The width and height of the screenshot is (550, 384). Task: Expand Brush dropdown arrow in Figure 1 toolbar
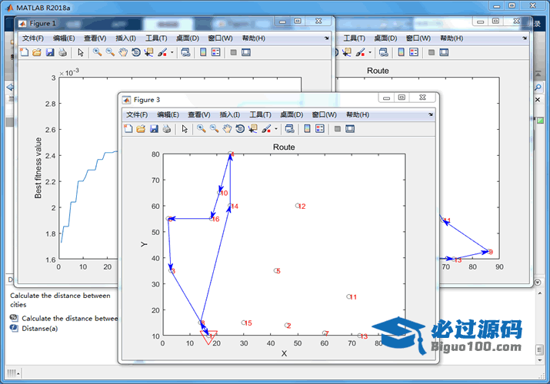pos(172,52)
